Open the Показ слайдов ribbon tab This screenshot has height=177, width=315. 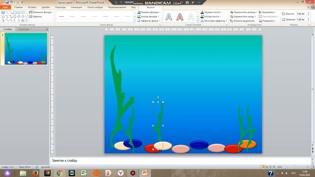pyautogui.click(x=95, y=7)
